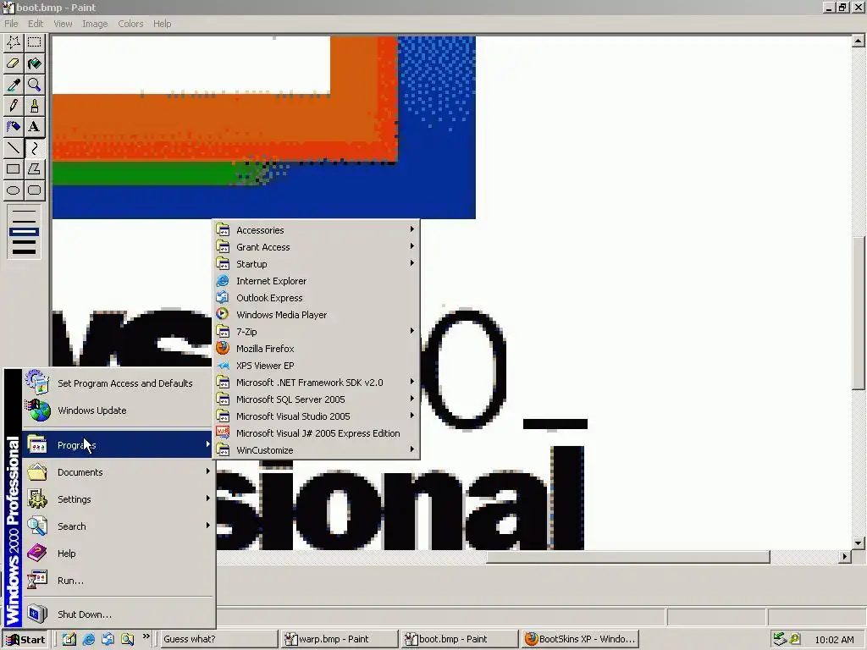Open XPS Viewer EP
This screenshot has width=867, height=650.
pos(316,366)
